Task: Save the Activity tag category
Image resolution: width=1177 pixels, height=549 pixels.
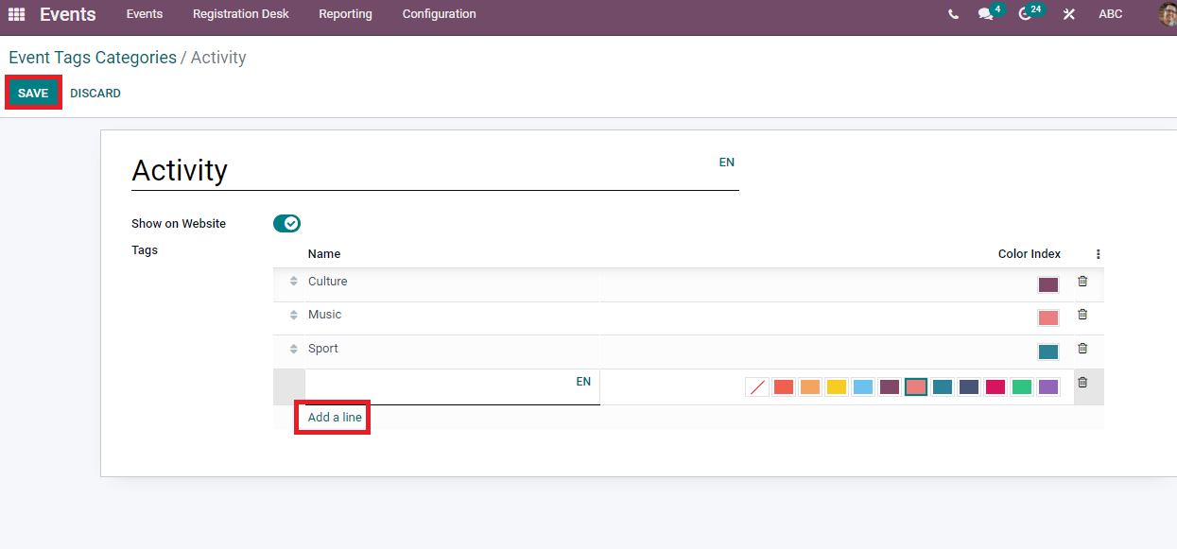Action: 33,94
